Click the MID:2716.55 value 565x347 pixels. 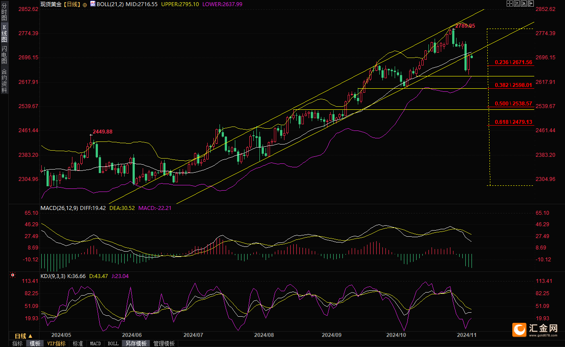[142, 4]
